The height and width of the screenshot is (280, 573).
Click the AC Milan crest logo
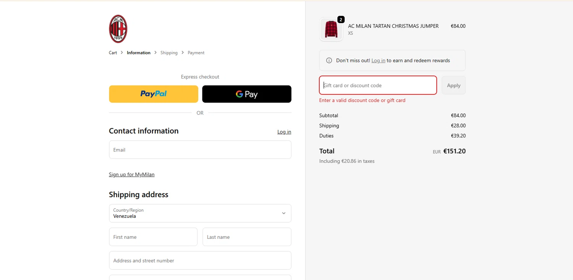(118, 29)
